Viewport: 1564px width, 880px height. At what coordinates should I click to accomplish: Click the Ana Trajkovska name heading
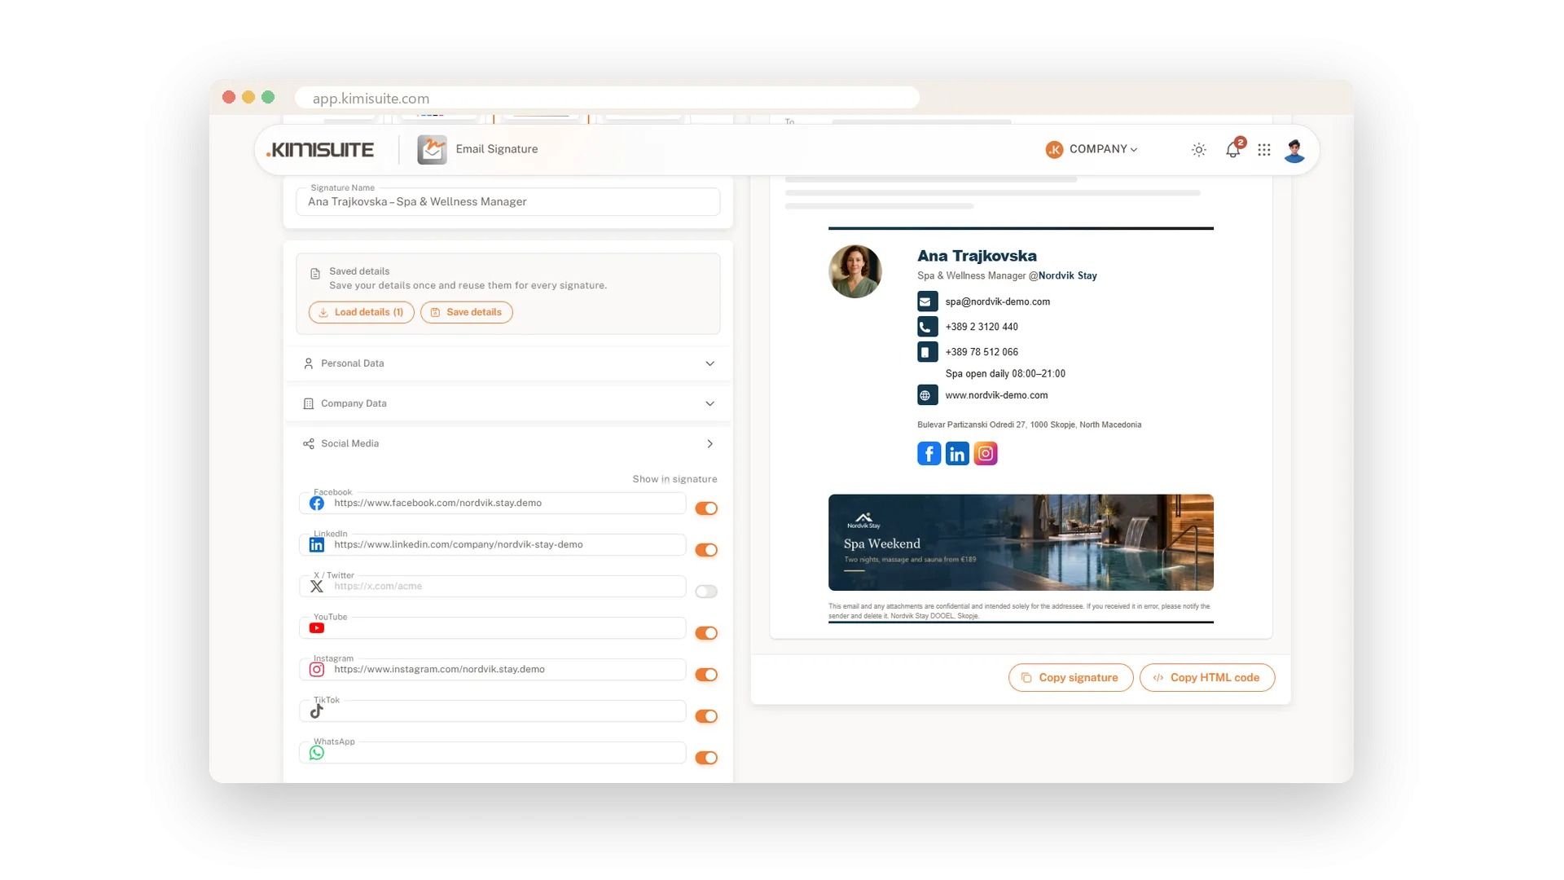pyautogui.click(x=977, y=256)
